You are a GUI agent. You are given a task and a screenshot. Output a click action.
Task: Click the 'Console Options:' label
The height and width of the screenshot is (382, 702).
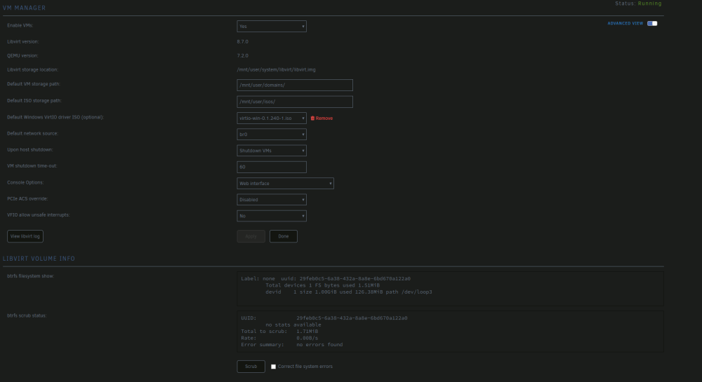tap(25, 182)
